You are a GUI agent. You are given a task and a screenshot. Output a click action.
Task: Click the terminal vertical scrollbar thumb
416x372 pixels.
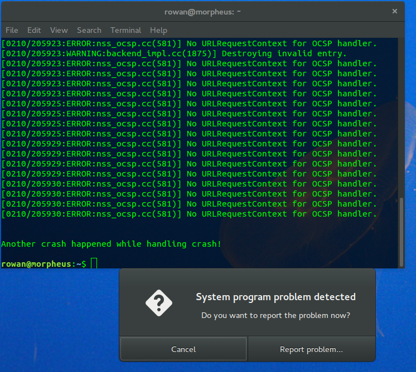pyautogui.click(x=402, y=232)
